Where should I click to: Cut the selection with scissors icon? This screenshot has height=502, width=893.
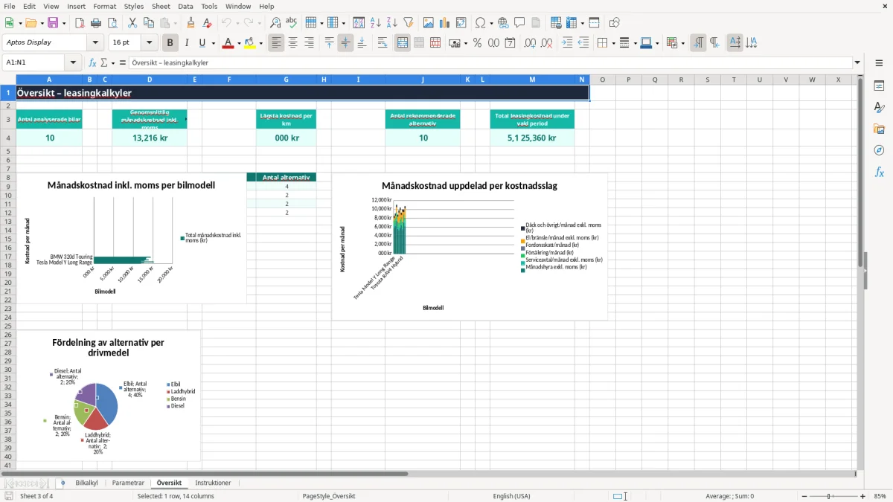(x=132, y=23)
